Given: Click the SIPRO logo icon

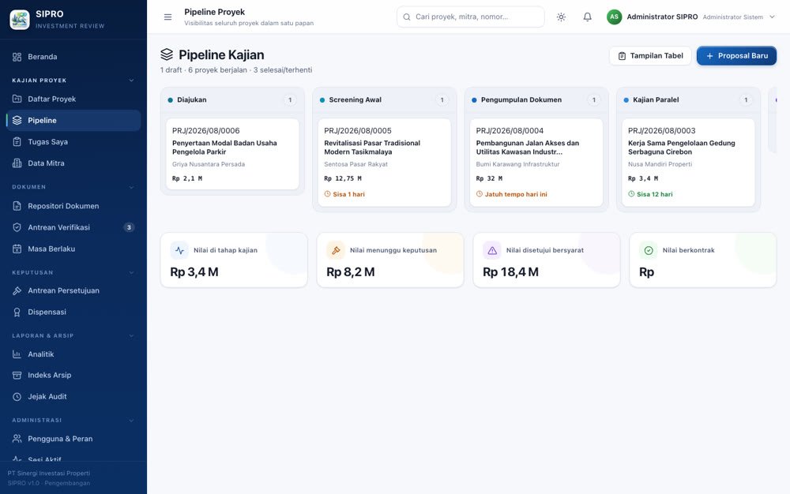Looking at the screenshot, I should pos(20,20).
